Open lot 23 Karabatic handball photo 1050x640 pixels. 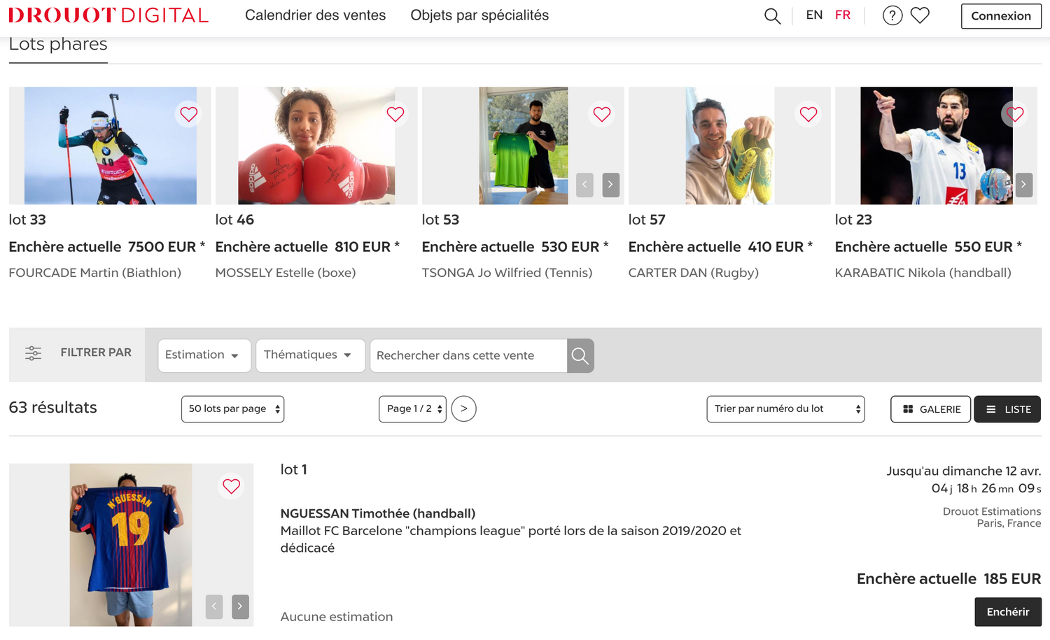click(x=937, y=145)
